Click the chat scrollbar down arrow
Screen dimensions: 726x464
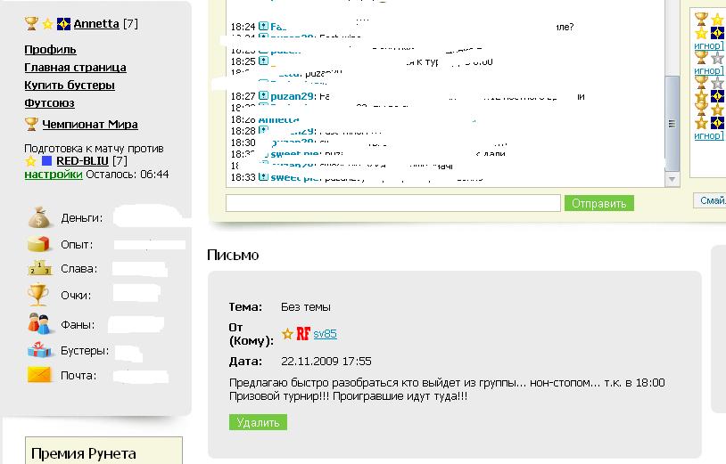[x=672, y=179]
